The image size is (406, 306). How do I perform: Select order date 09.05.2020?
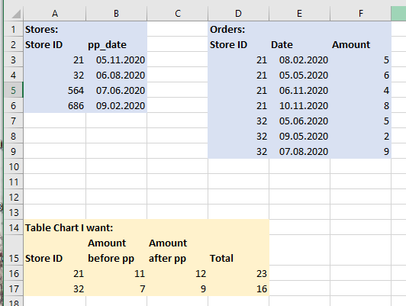click(x=300, y=136)
